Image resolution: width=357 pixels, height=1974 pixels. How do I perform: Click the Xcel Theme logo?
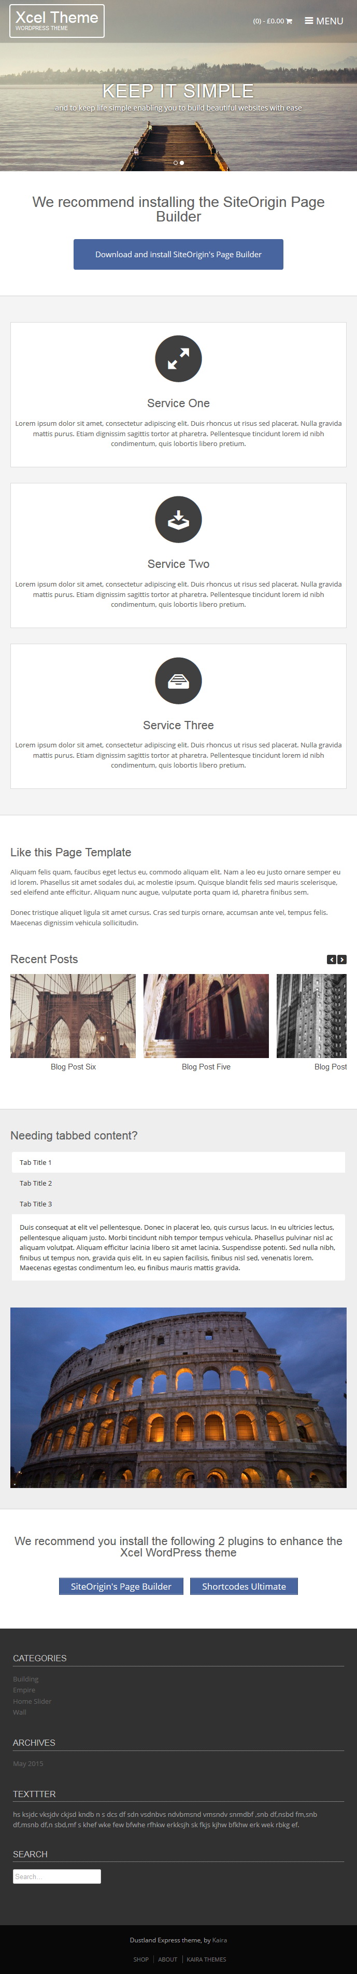56,21
